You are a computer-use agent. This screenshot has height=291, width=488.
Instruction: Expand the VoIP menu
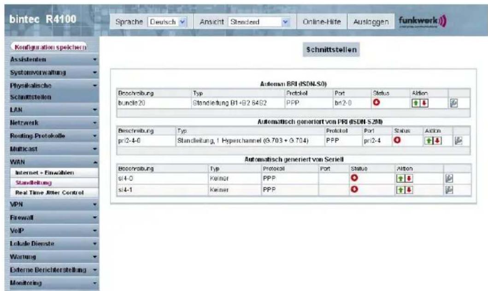pyautogui.click(x=54, y=231)
